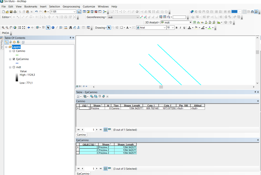The width and height of the screenshot is (261, 175).
Task: Click Shape_Length header in Camino table
Action: pos(132,106)
